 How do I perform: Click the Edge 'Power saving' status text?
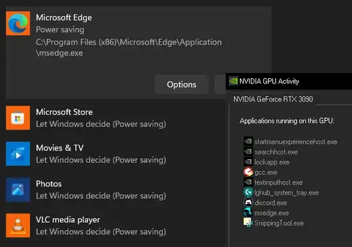tap(60, 29)
